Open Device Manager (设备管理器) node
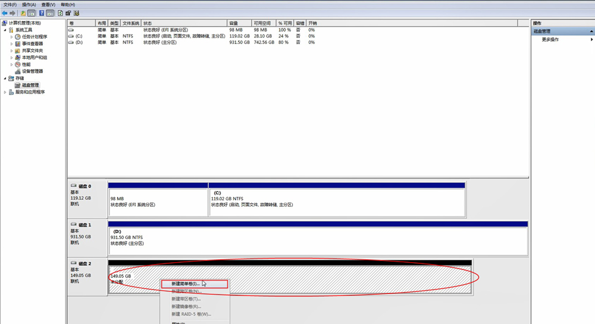The image size is (595, 324). tap(32, 71)
